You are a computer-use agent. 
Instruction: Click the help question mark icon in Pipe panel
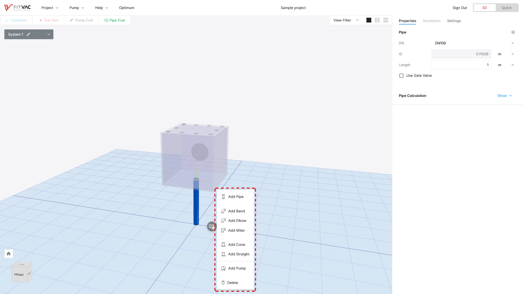pos(513,32)
